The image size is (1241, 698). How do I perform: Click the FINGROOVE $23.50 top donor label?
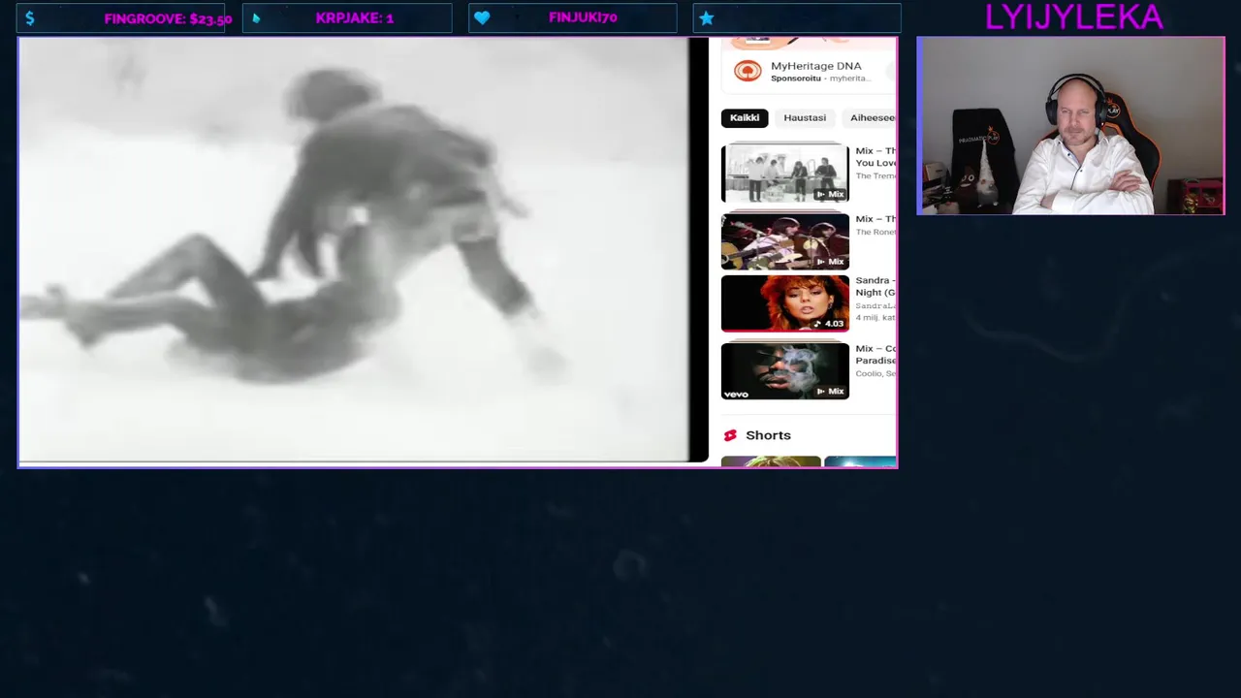pyautogui.click(x=168, y=18)
